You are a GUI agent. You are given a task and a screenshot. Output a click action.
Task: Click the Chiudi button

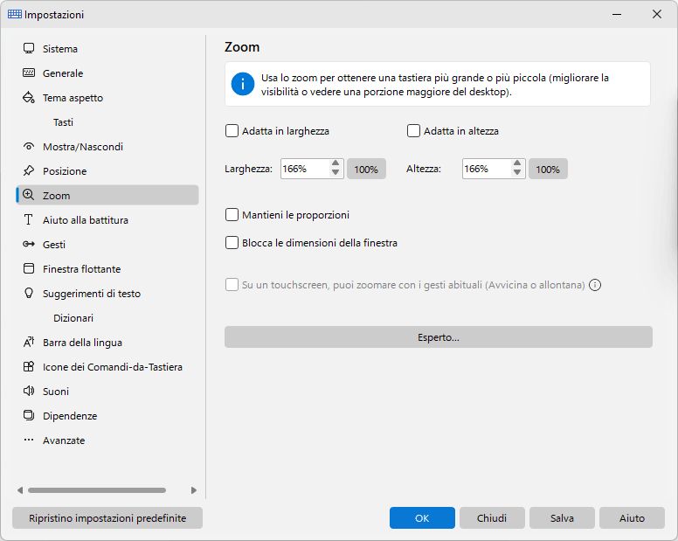(x=492, y=518)
